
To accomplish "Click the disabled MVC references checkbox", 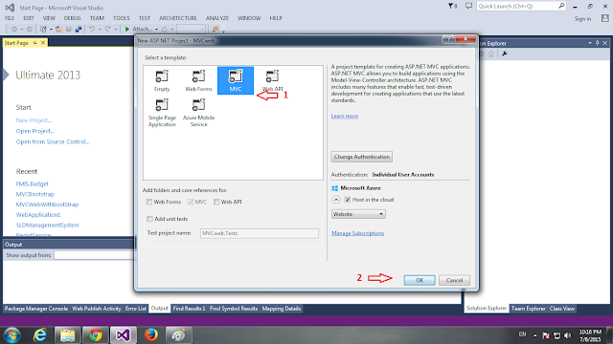I will 191,202.
